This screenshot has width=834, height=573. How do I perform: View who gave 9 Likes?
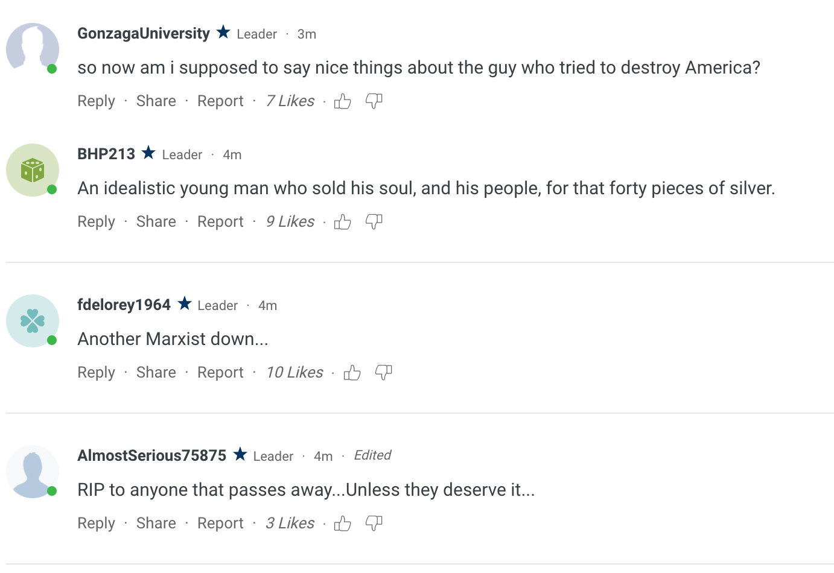(290, 222)
